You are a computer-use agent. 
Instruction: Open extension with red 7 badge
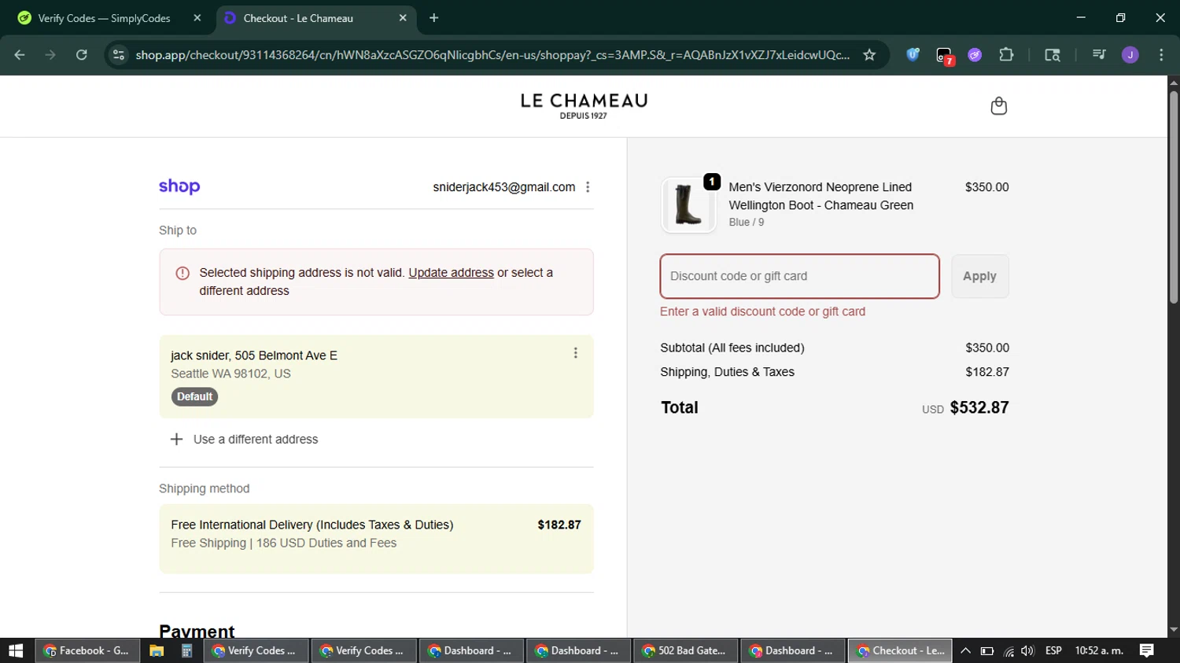click(944, 56)
